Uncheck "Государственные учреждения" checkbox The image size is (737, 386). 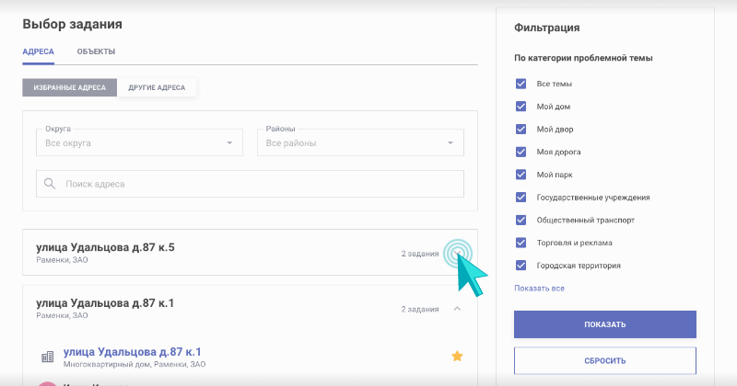521,197
